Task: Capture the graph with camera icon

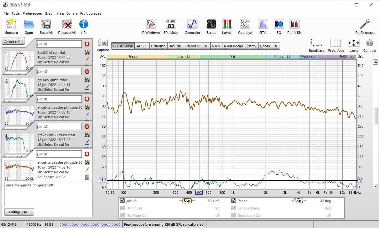Action: (x=103, y=43)
